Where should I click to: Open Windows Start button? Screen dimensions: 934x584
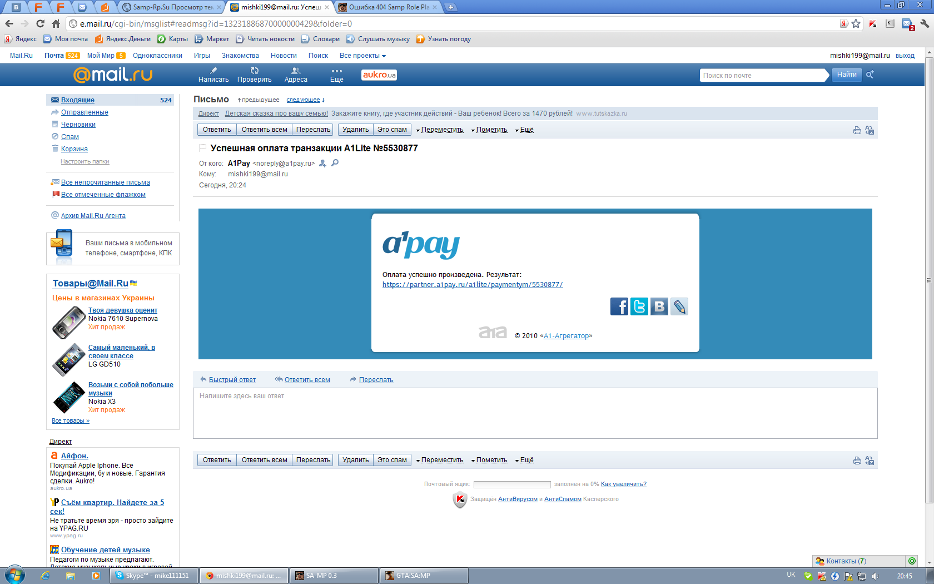15,575
